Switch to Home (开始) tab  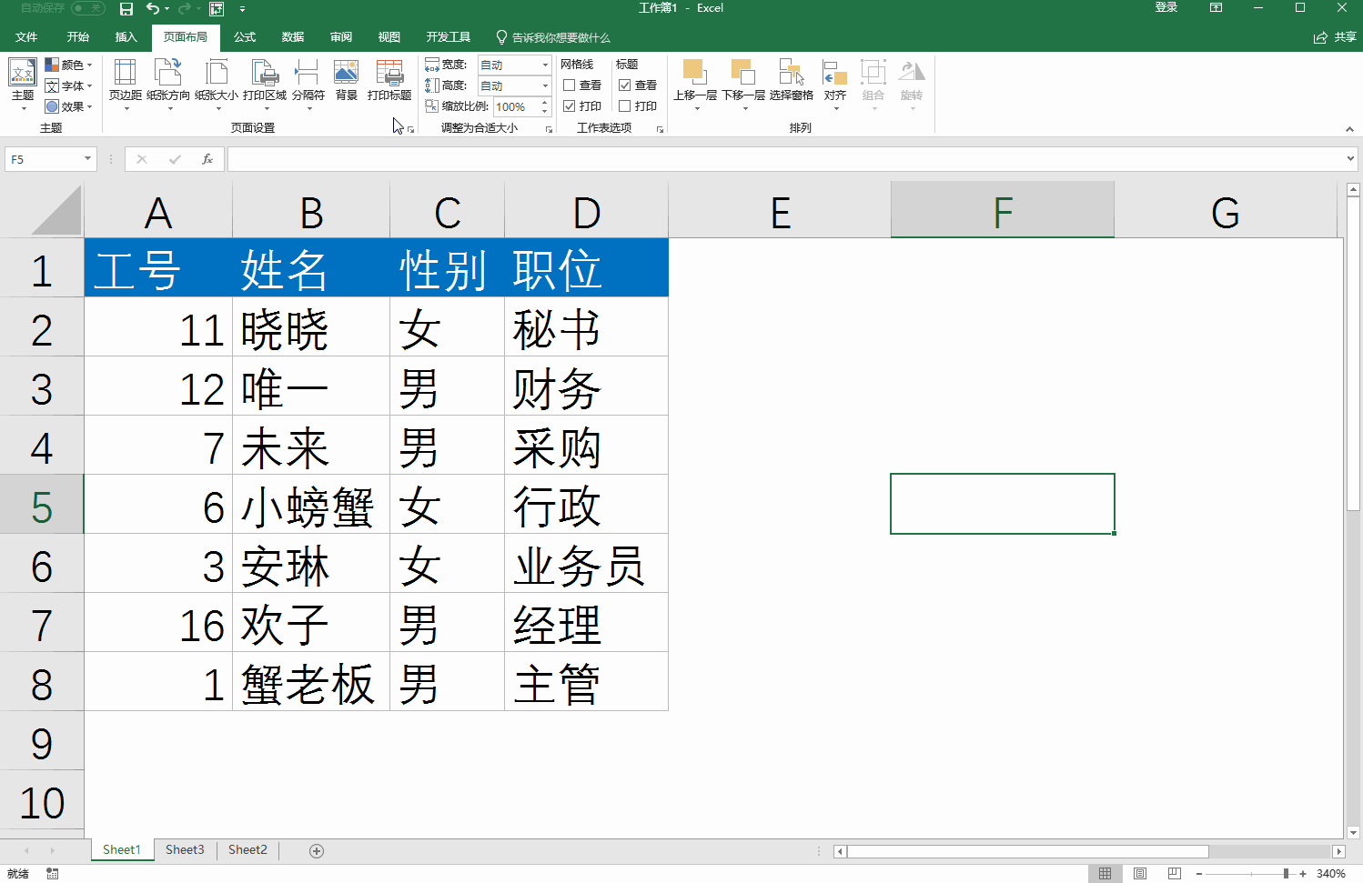tap(78, 37)
